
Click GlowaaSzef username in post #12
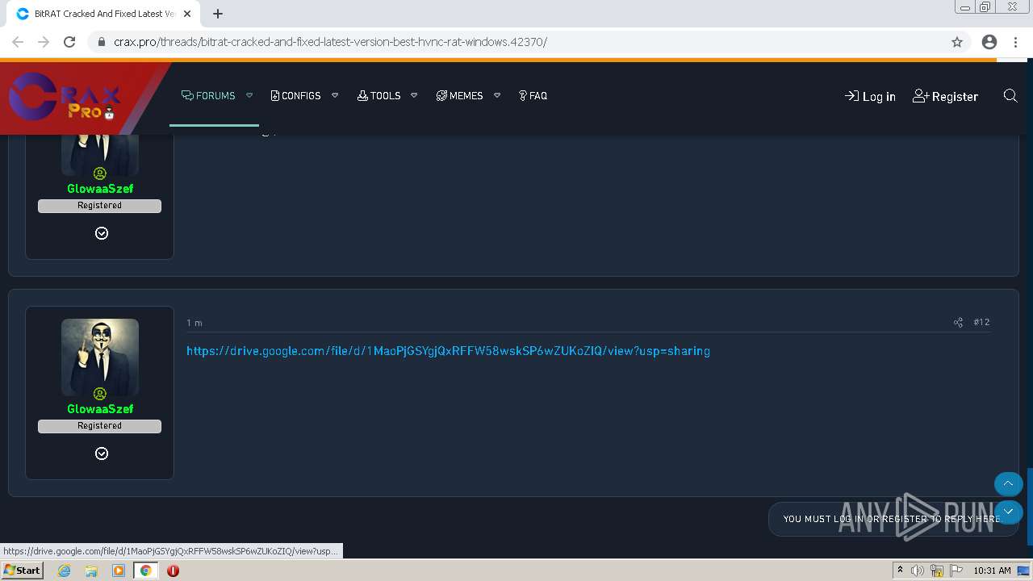[x=100, y=409]
